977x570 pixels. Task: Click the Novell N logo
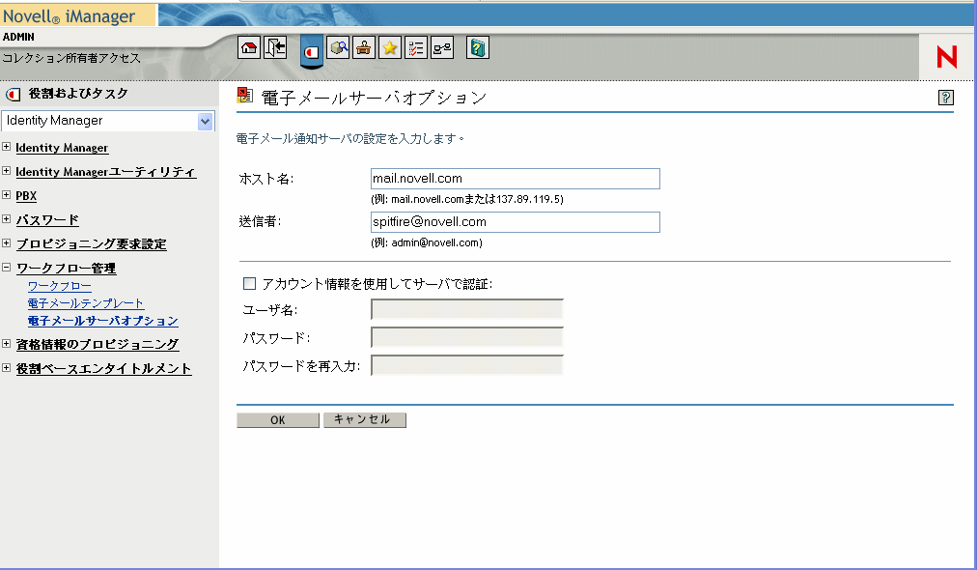coord(946,57)
